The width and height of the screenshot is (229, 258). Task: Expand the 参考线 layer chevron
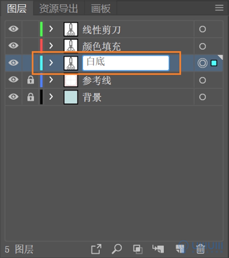[x=51, y=80]
